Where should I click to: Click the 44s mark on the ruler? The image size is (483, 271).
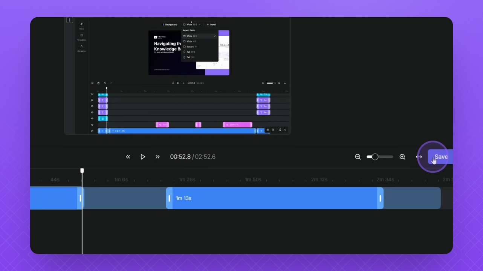tap(55, 180)
